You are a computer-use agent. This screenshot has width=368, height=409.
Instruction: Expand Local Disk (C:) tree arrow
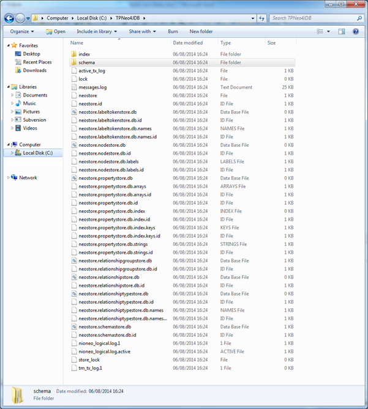(12, 153)
